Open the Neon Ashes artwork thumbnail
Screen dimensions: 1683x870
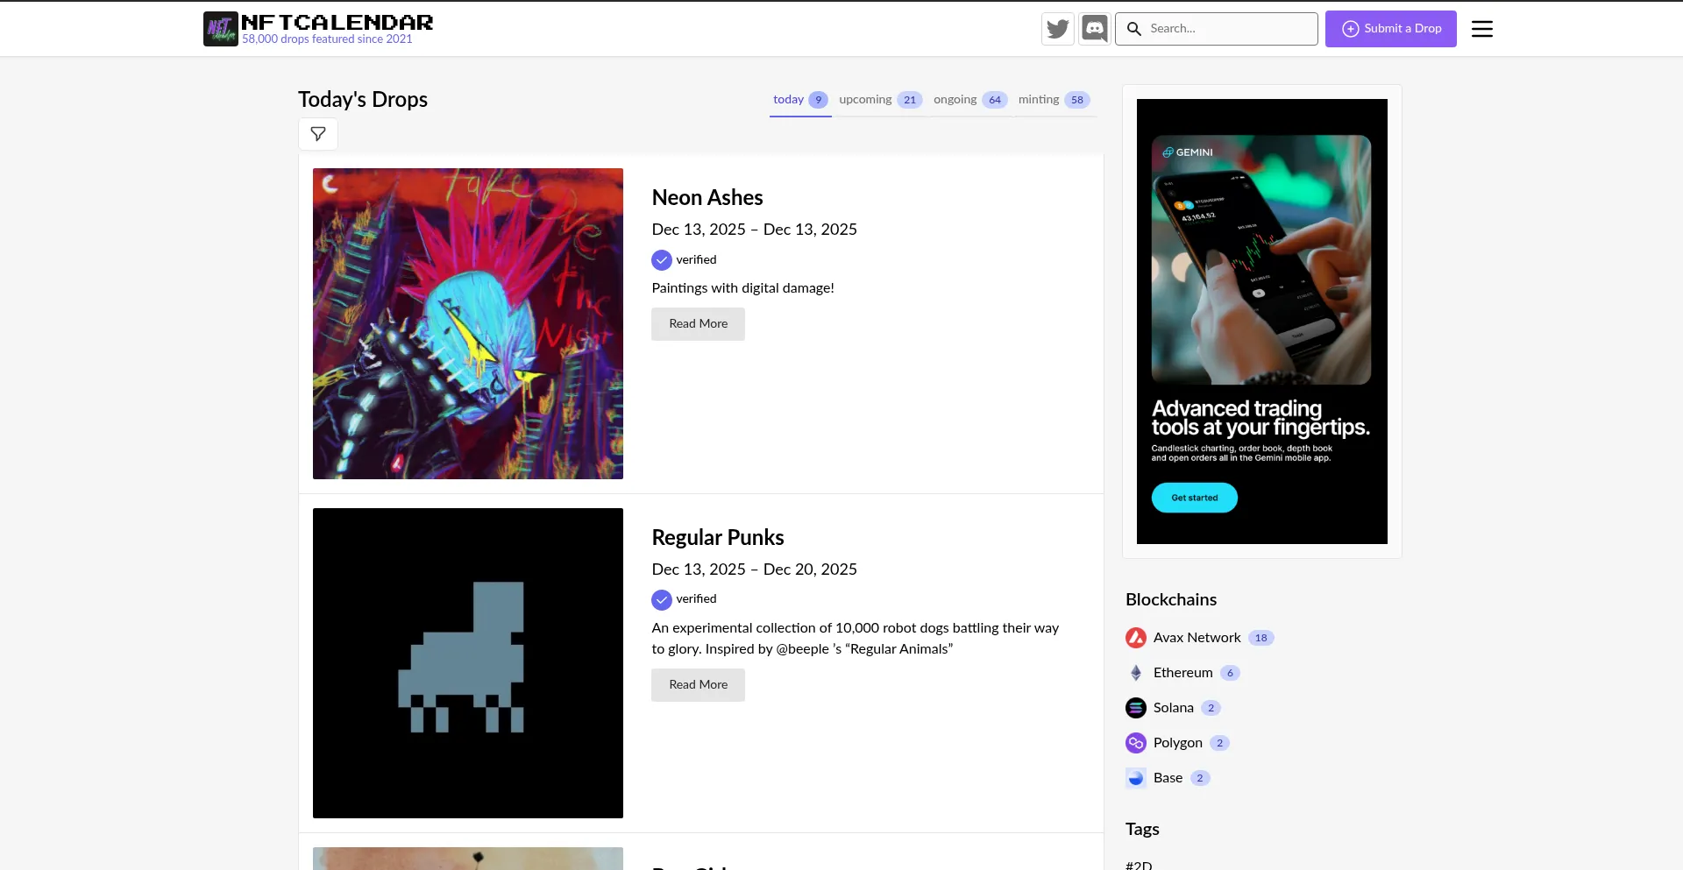(468, 323)
